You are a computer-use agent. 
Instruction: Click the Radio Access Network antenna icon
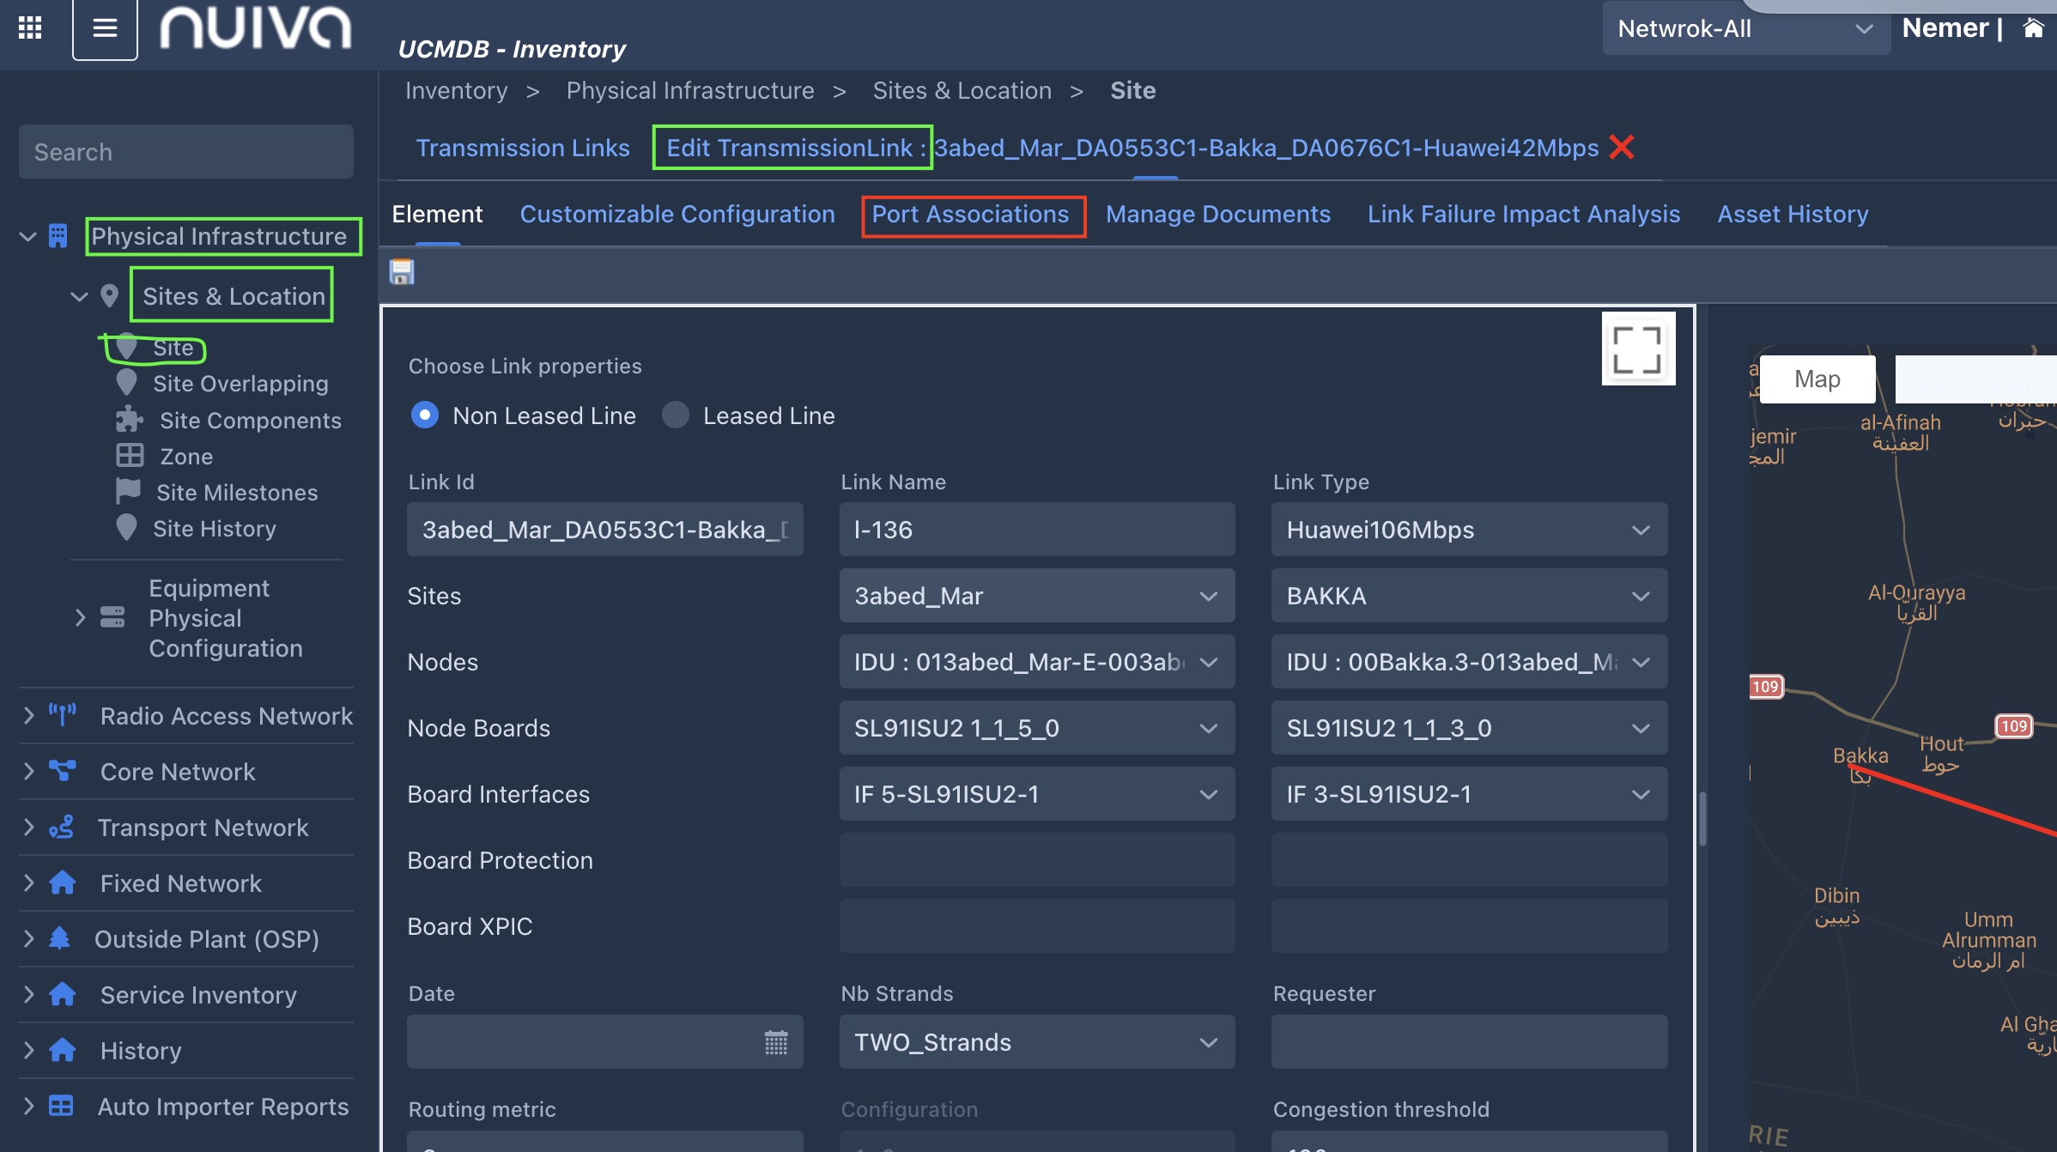click(x=63, y=715)
